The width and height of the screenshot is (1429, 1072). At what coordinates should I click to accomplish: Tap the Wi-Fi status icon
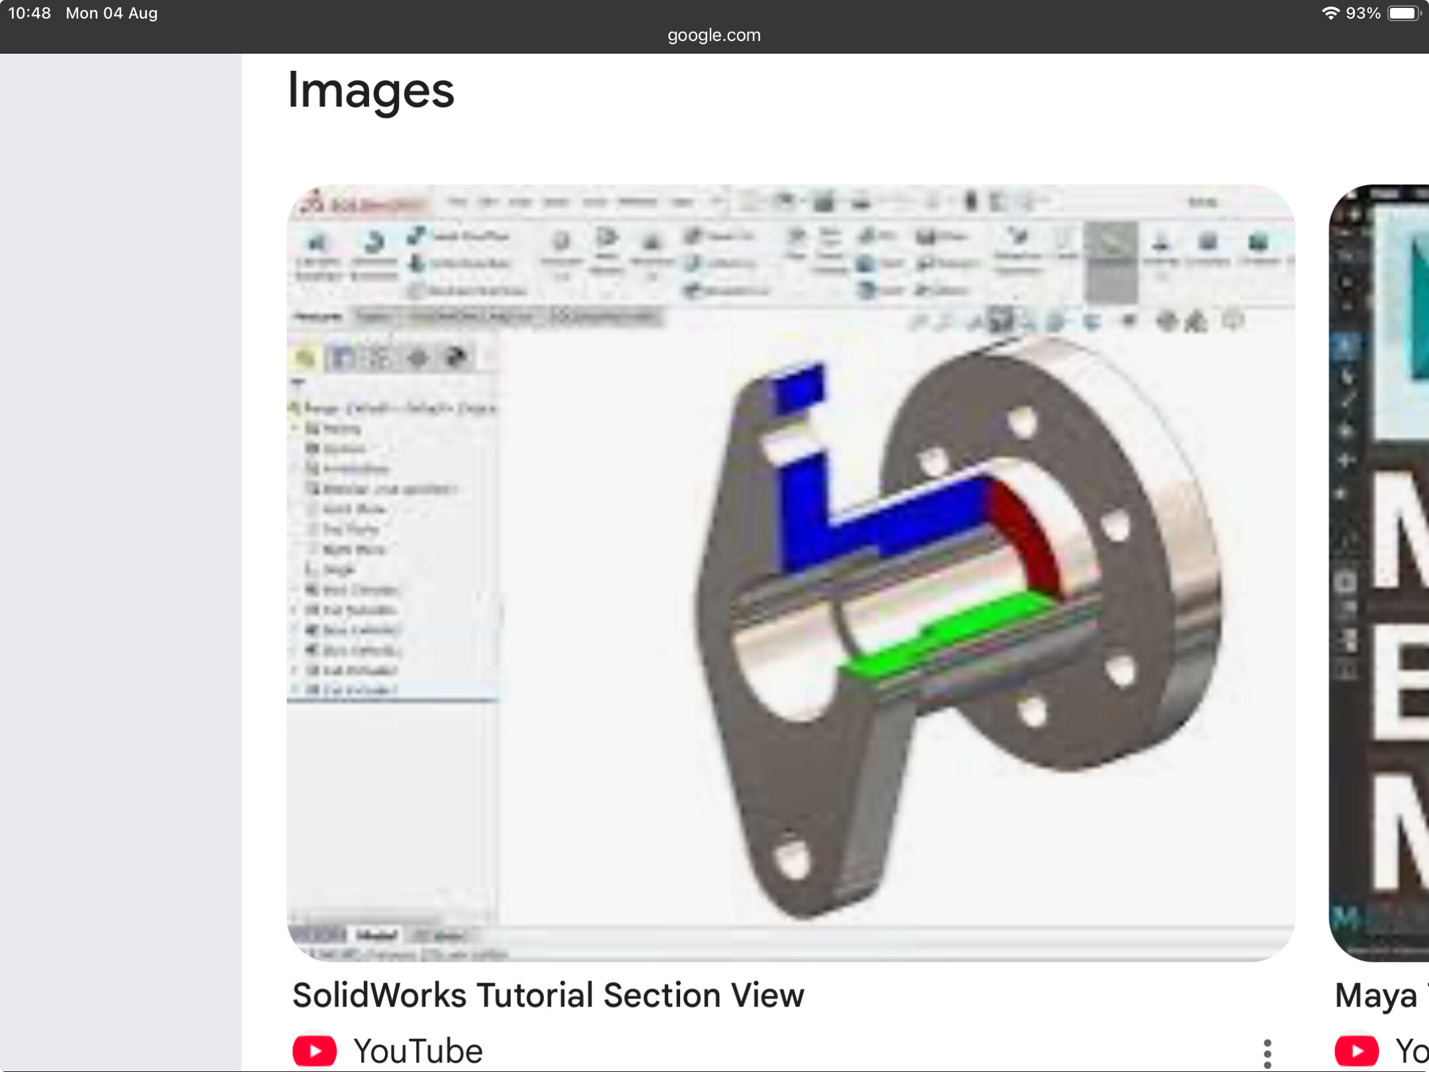click(1330, 13)
